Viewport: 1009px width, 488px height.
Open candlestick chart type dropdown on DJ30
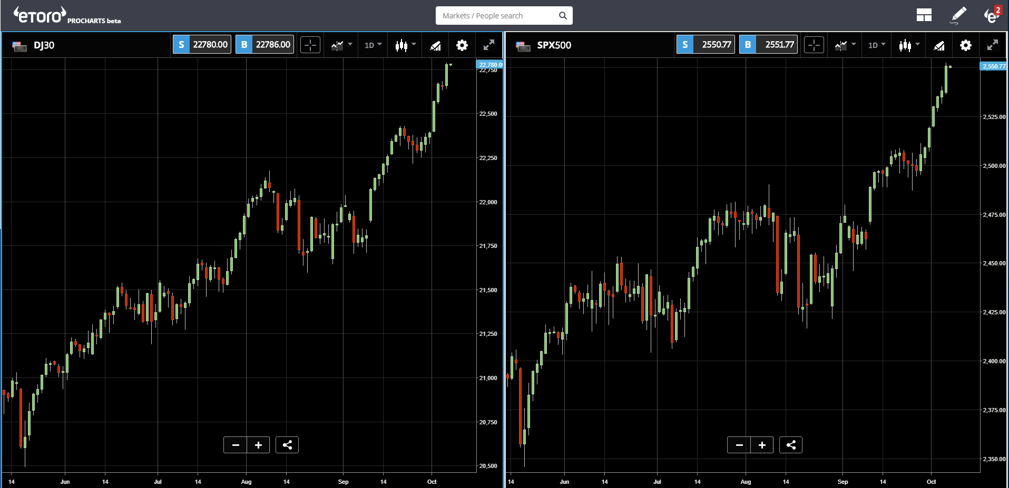406,45
